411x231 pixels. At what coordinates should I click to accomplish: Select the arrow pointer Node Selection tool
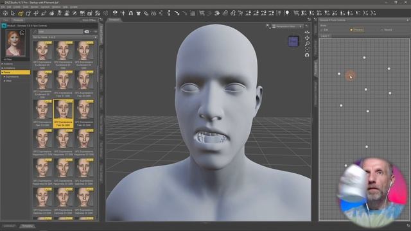point(13,13)
